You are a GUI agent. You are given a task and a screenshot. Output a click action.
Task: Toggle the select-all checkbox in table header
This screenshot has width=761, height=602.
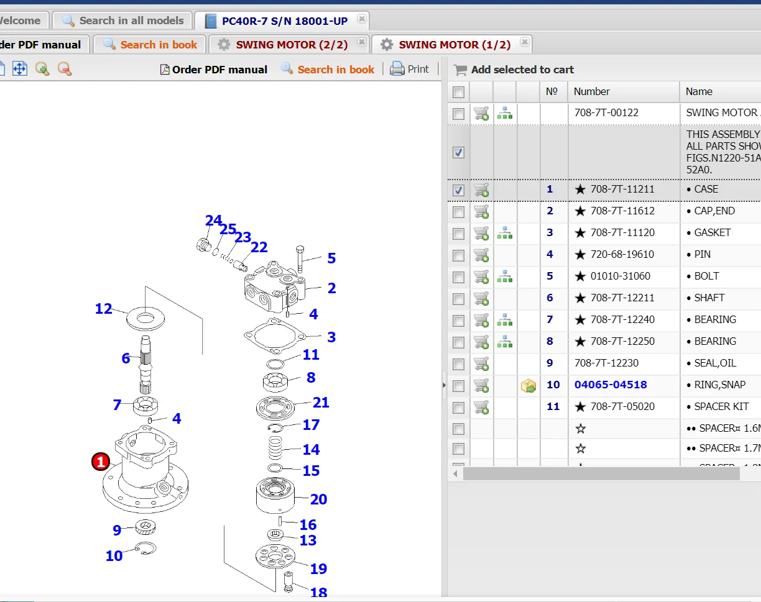(x=459, y=92)
